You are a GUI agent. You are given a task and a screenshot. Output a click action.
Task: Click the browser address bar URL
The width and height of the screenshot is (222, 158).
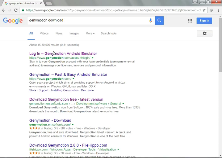click(x=113, y=10)
